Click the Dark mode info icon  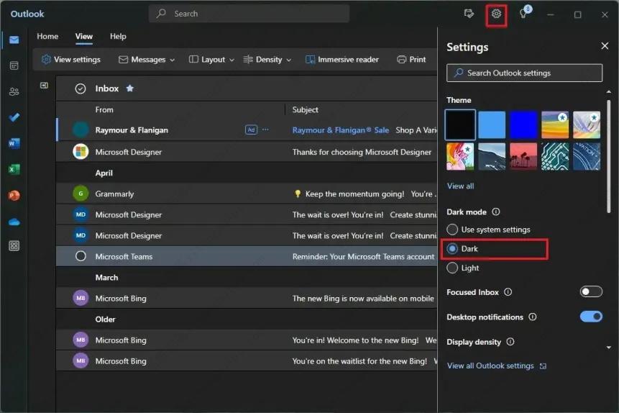click(496, 212)
